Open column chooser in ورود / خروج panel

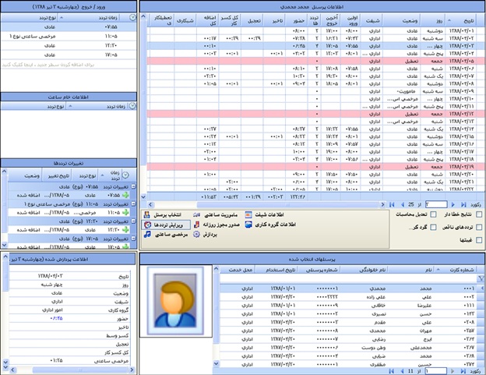[132, 18]
